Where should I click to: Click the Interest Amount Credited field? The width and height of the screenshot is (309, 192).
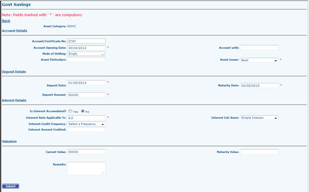pos(86,130)
